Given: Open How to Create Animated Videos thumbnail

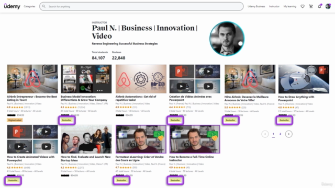Looking at the screenshot, I should [x=32, y=139].
